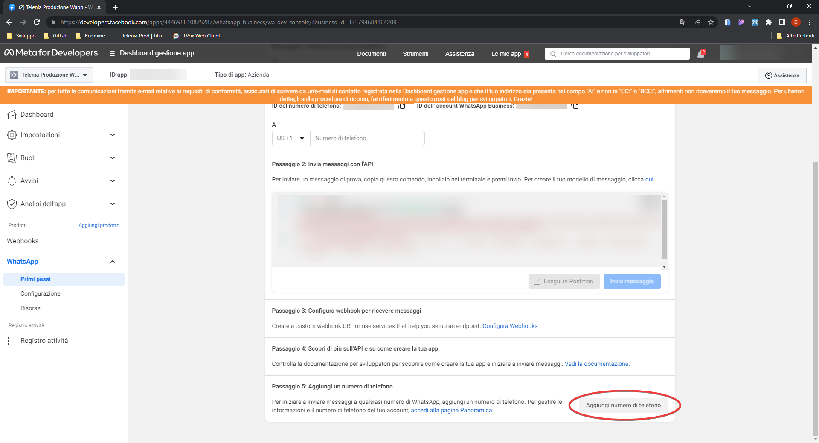Image resolution: width=819 pixels, height=443 pixels.
Task: Select Primi passi under WhatsApp
Action: 64,279
